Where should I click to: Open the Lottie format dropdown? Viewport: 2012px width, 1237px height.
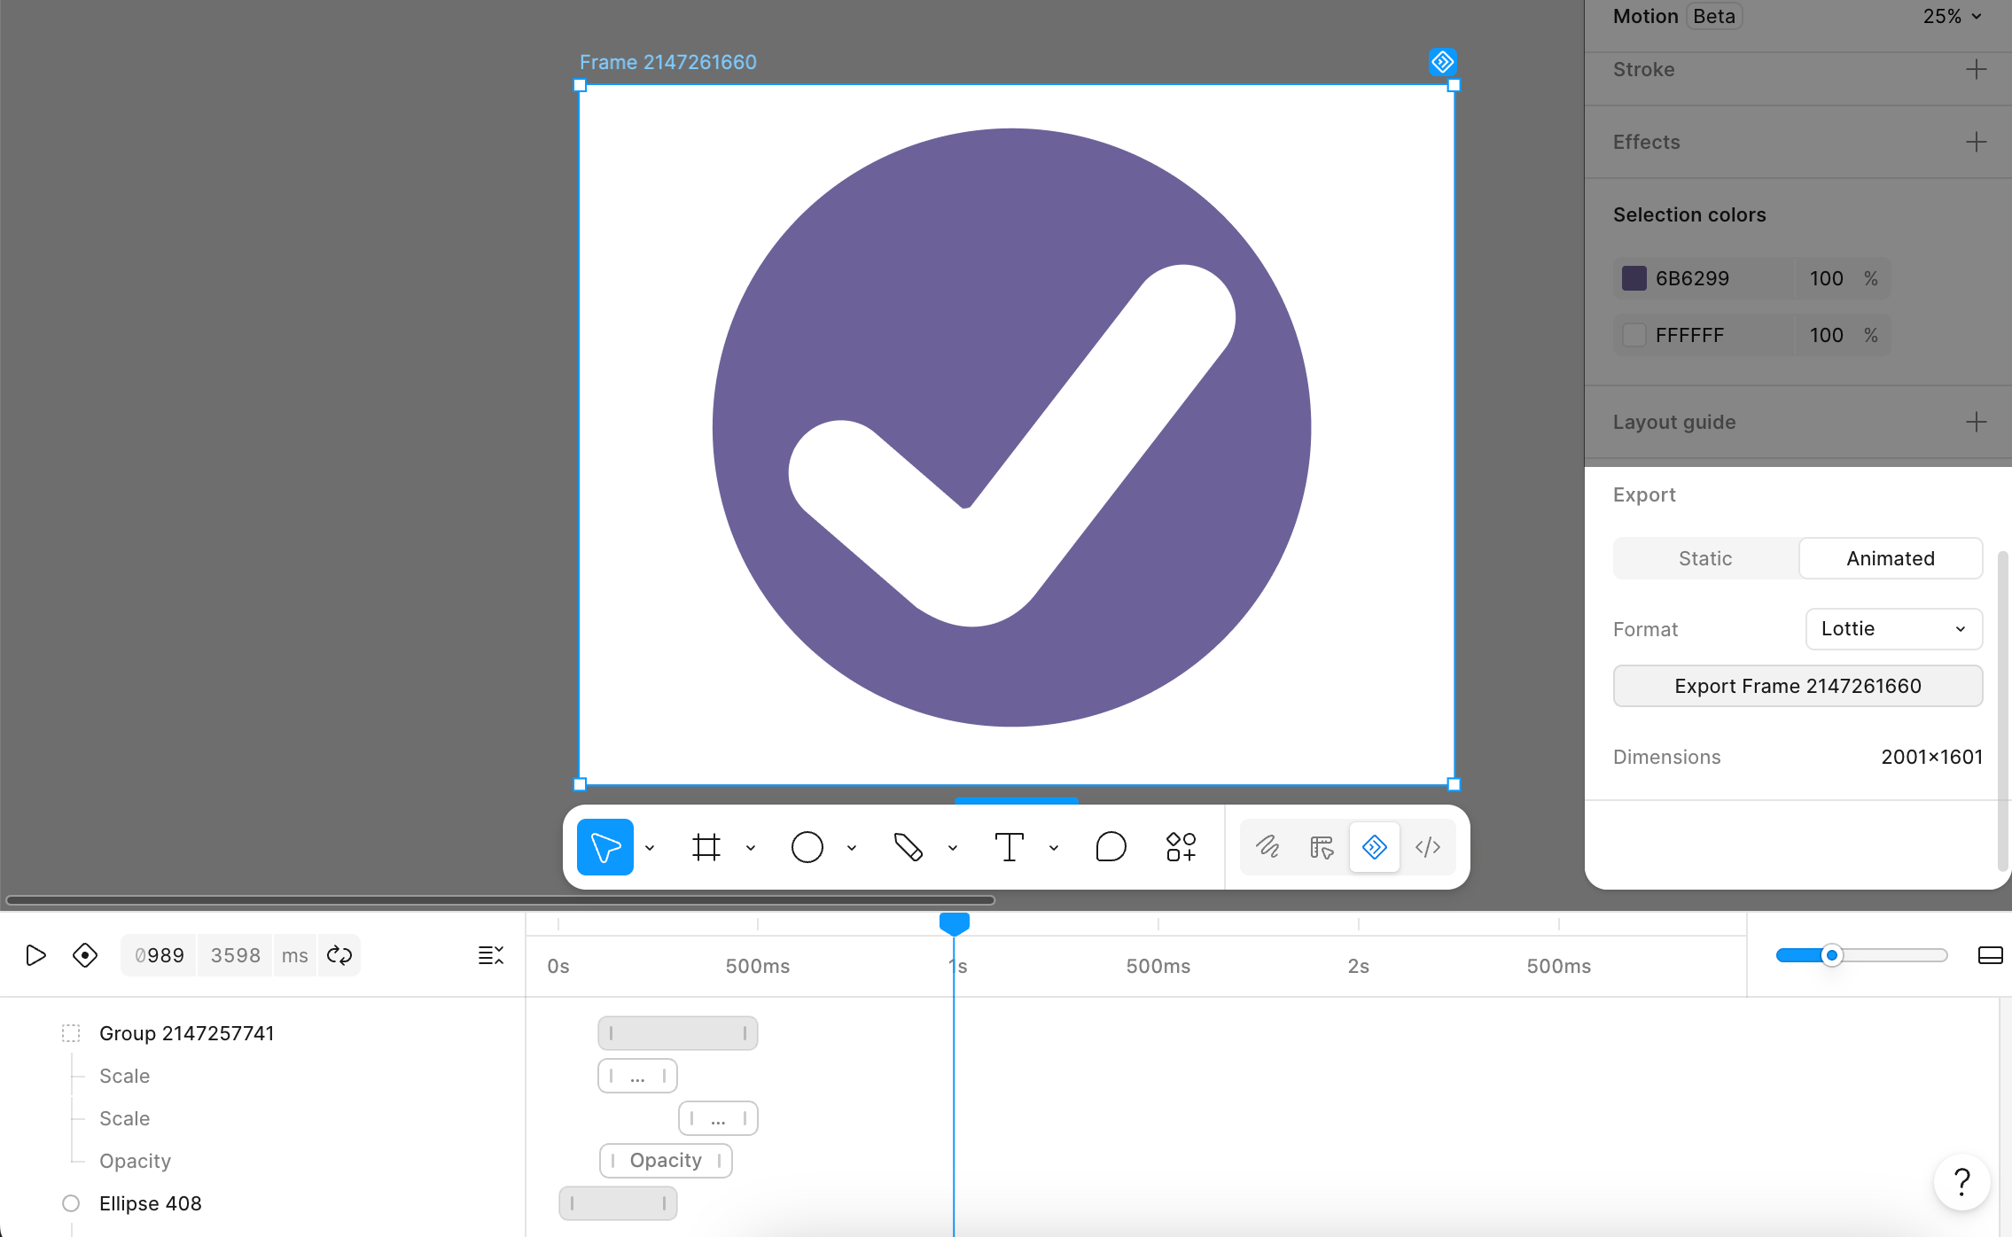coord(1894,629)
